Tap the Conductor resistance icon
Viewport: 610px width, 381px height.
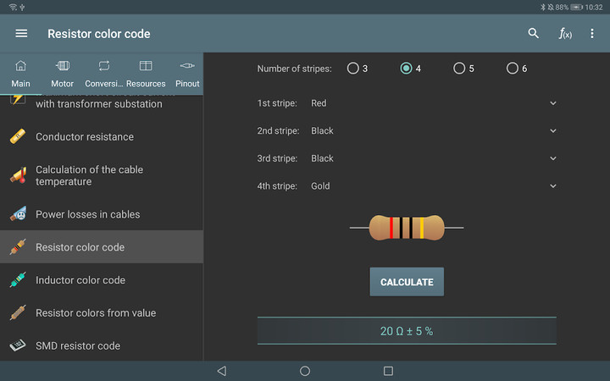pyautogui.click(x=18, y=136)
